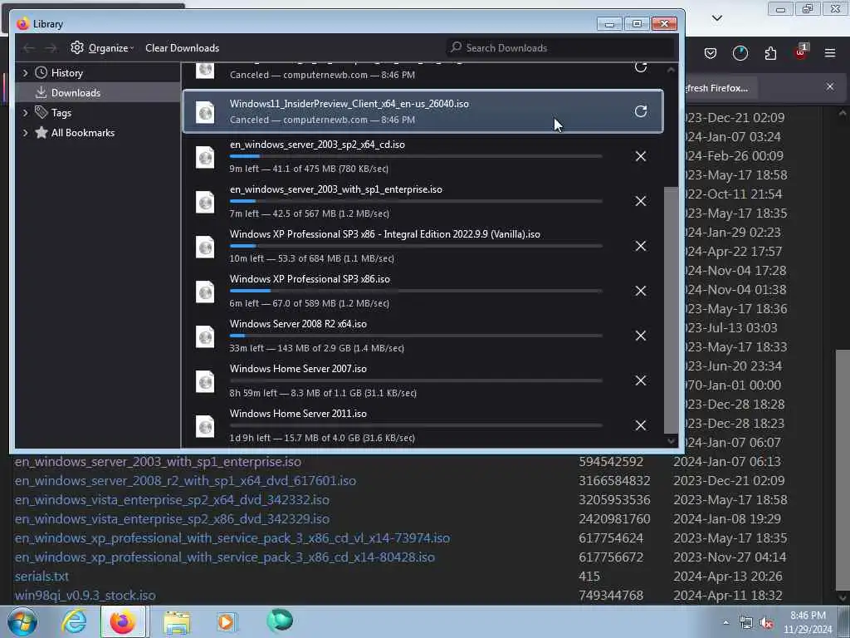Image resolution: width=850 pixels, height=638 pixels.
Task: Open en_windows_vista_enterprise_sp2_x86_dvd link
Action: pyautogui.click(x=172, y=519)
